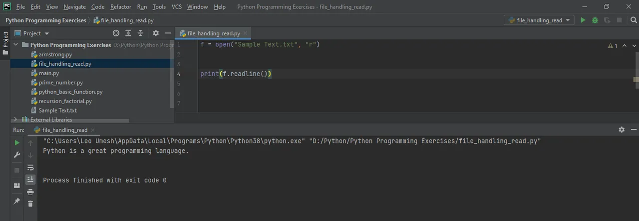Go down the stack trace arrow
639x221 pixels.
point(30,155)
